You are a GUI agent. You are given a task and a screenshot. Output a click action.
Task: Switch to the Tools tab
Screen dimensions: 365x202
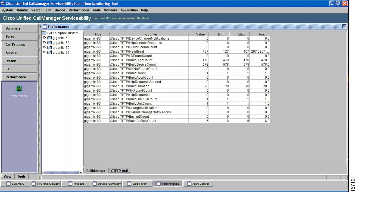21,176
